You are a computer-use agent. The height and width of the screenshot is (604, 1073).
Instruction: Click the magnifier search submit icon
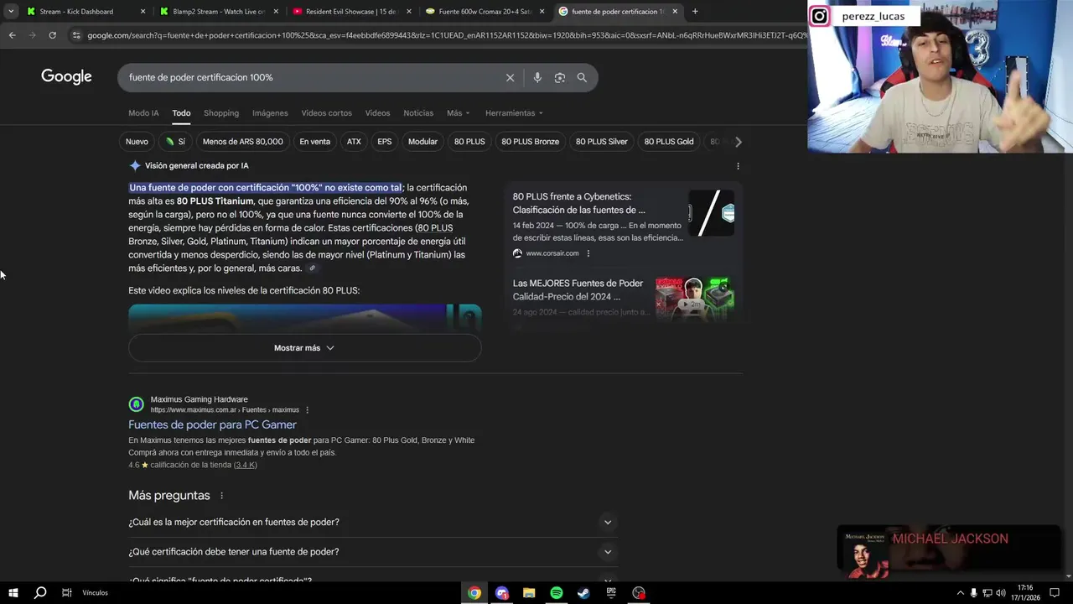(x=582, y=77)
